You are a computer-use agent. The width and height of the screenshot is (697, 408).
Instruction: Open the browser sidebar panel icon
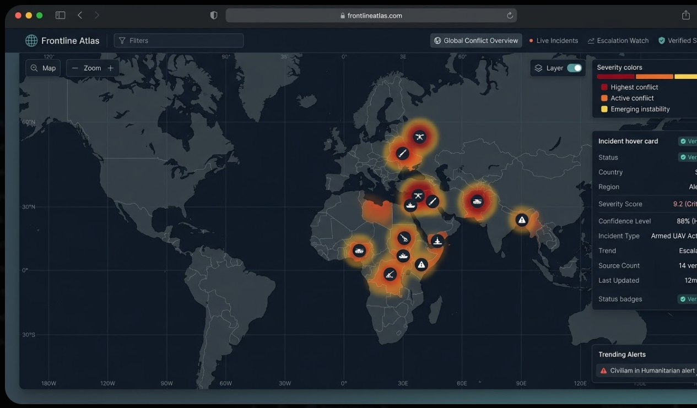pos(61,15)
